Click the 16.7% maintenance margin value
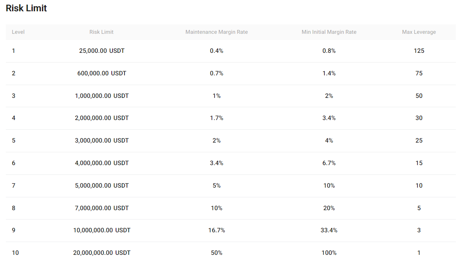Viewport: 459px width, 263px height. click(x=217, y=230)
